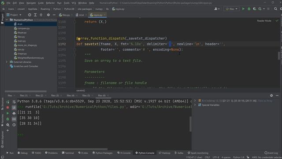This screenshot has width=282, height=159.
Task: Click the UTF-8 encoding in status bar
Action: [x=216, y=157]
